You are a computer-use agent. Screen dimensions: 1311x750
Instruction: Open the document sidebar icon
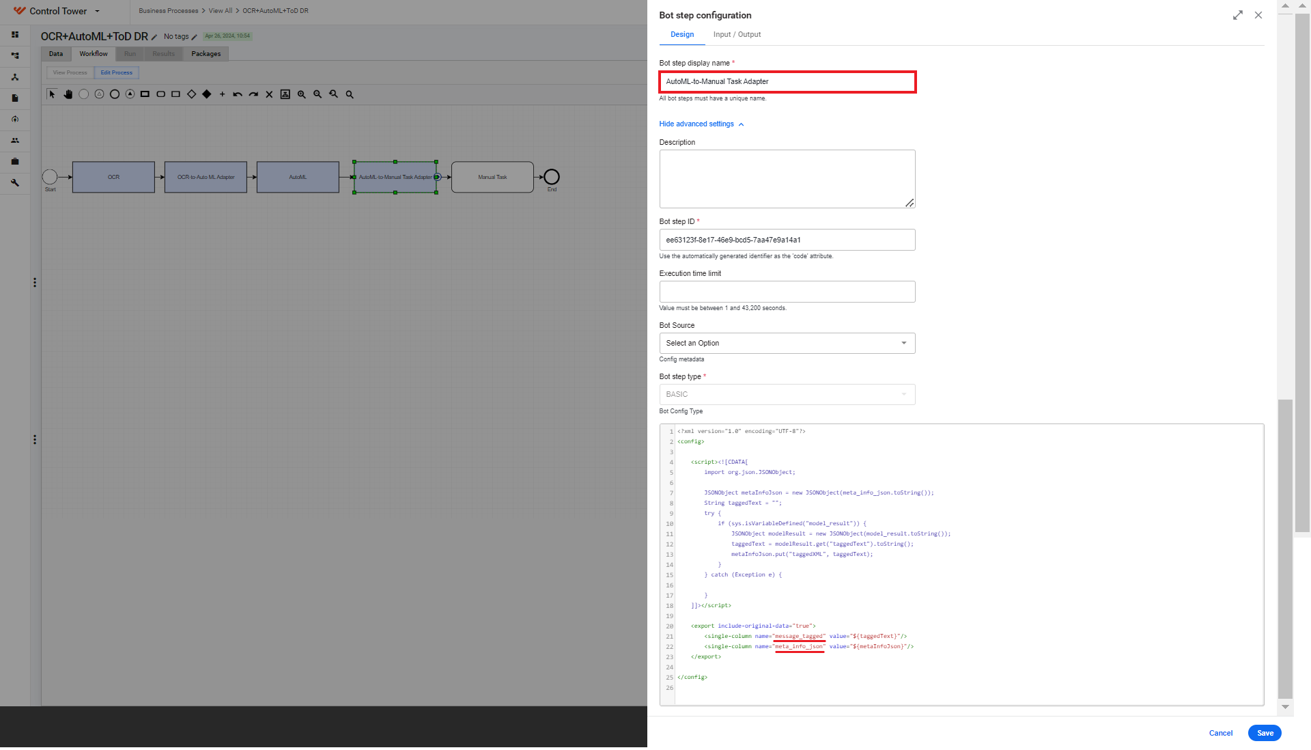15,98
